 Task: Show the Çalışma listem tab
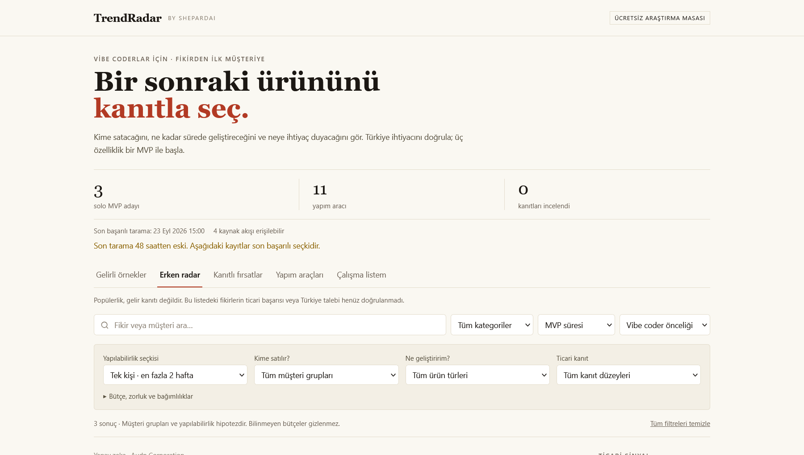point(361,275)
